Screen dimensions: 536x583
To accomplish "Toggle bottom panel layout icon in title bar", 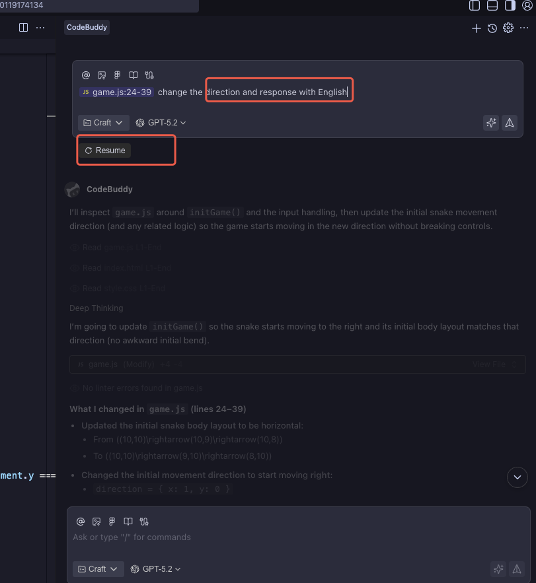I will (x=492, y=5).
